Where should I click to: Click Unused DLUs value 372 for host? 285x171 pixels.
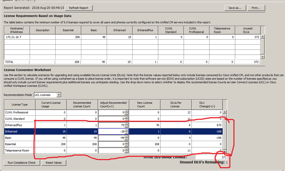coord(257,37)
